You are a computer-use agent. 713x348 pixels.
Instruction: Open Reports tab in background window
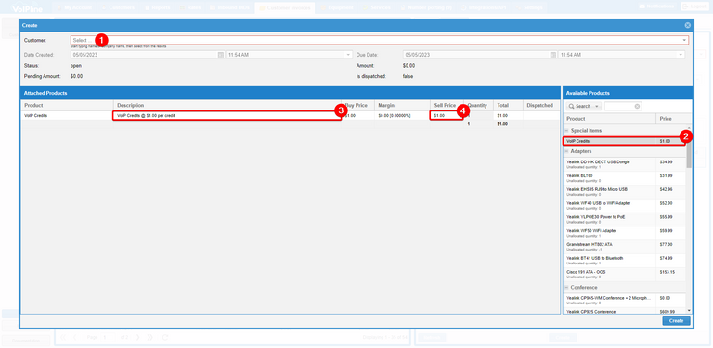157,7
